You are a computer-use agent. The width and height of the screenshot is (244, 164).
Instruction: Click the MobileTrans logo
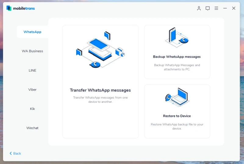pos(21,8)
